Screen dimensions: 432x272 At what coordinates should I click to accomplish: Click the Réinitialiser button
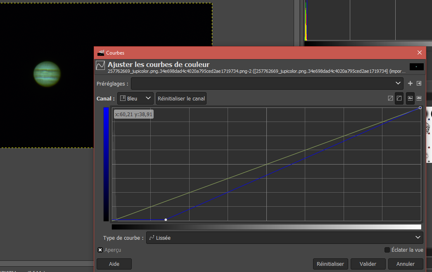(330, 264)
